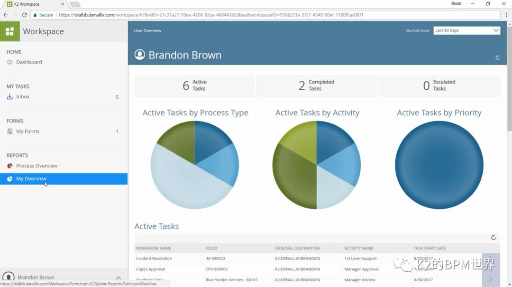
Task: Sort by Original Destination column header
Action: click(297, 249)
